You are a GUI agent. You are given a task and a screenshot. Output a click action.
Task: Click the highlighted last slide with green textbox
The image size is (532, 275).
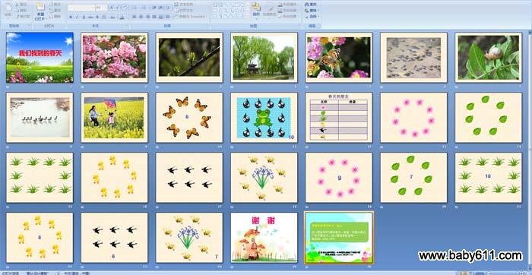click(x=339, y=238)
